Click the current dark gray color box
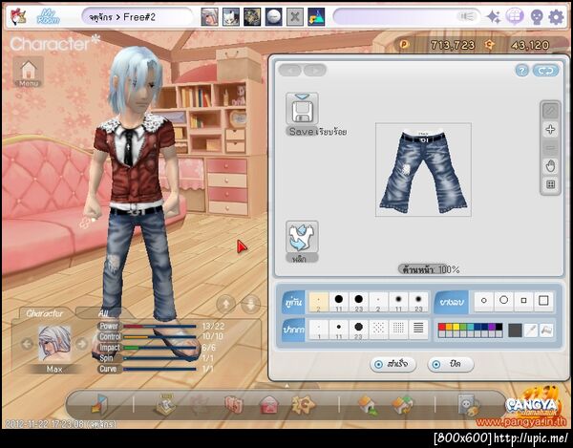The width and height of the screenshot is (573, 448). click(x=515, y=331)
